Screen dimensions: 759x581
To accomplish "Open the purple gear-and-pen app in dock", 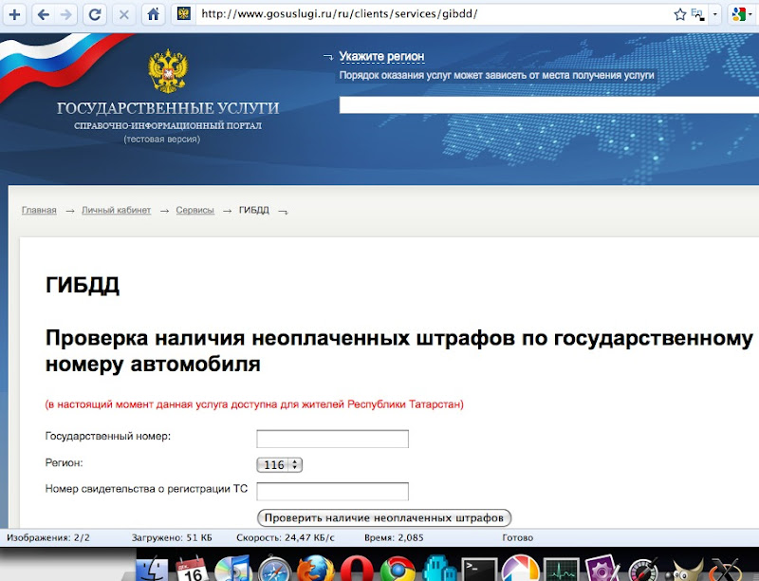I will coord(602,569).
